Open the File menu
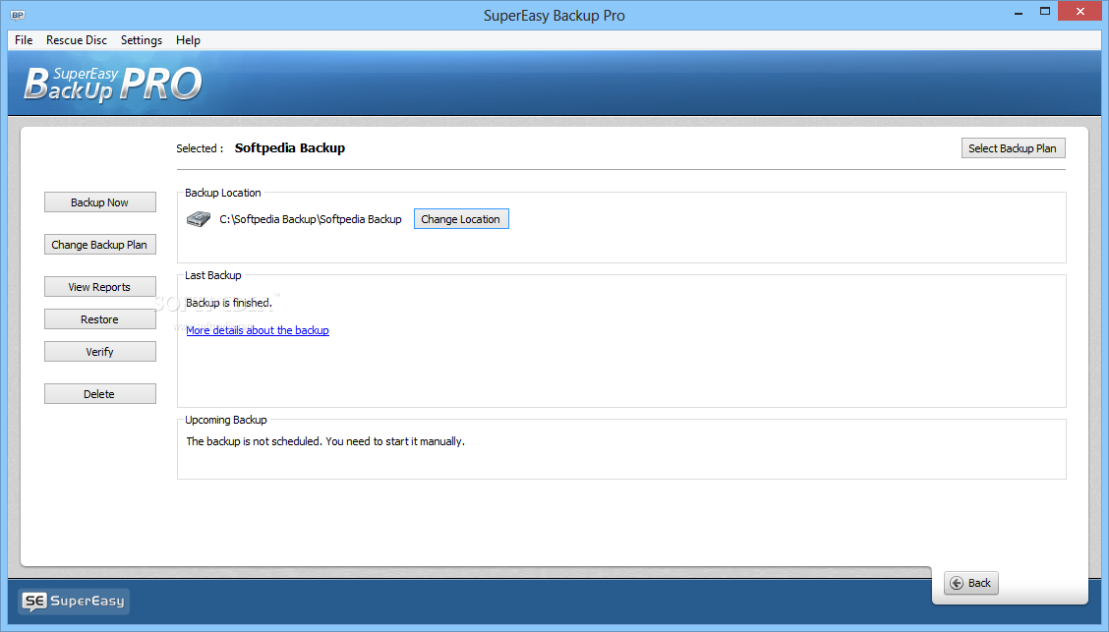 pos(24,40)
